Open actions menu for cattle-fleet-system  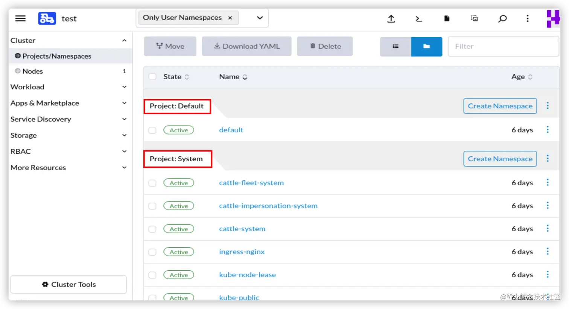pos(548,182)
